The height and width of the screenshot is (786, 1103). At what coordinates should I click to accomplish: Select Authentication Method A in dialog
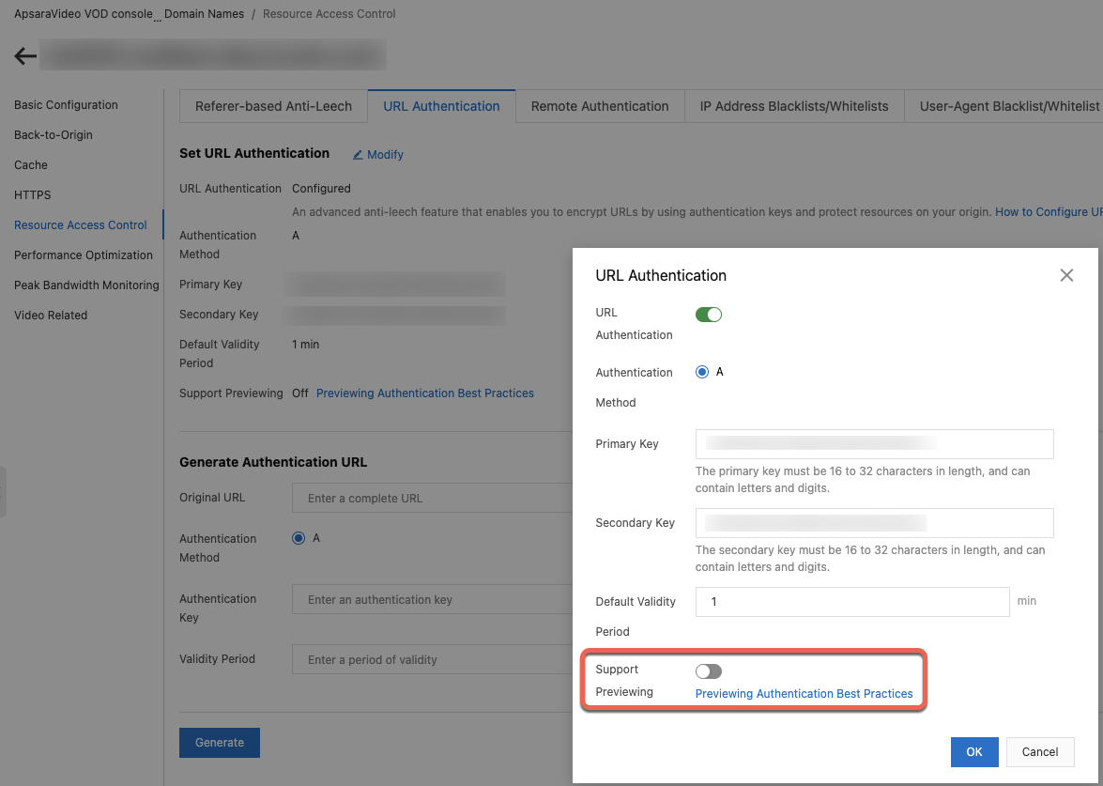(702, 372)
